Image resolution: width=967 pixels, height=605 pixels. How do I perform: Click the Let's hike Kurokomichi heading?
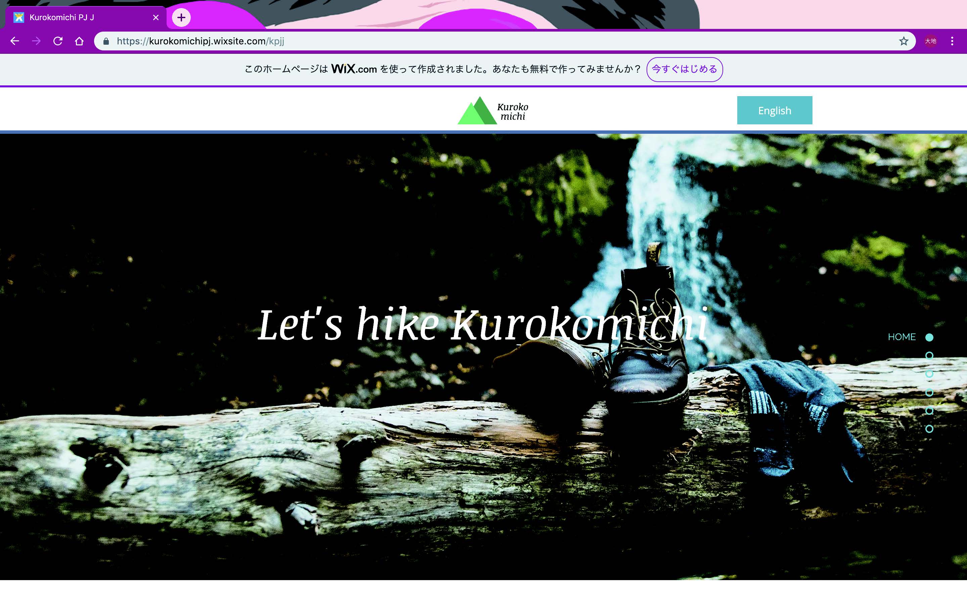pyautogui.click(x=483, y=324)
